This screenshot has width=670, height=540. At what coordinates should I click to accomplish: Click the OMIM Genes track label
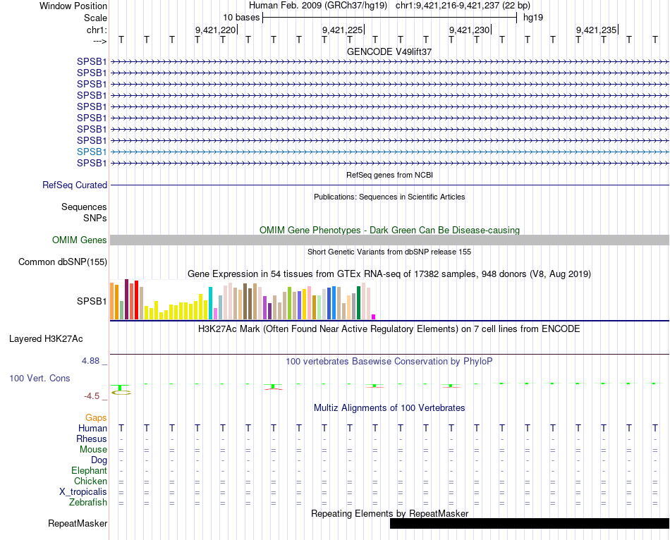(x=80, y=240)
